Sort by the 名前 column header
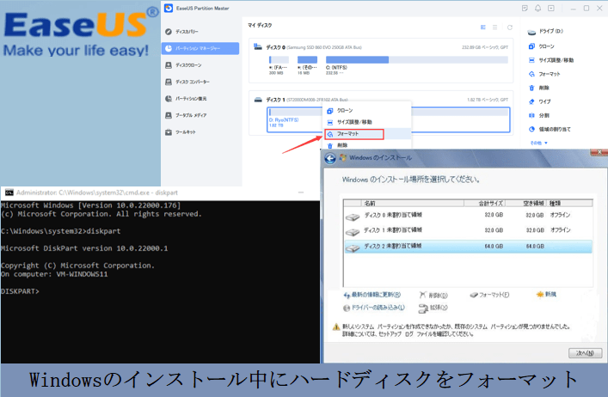 pos(413,204)
